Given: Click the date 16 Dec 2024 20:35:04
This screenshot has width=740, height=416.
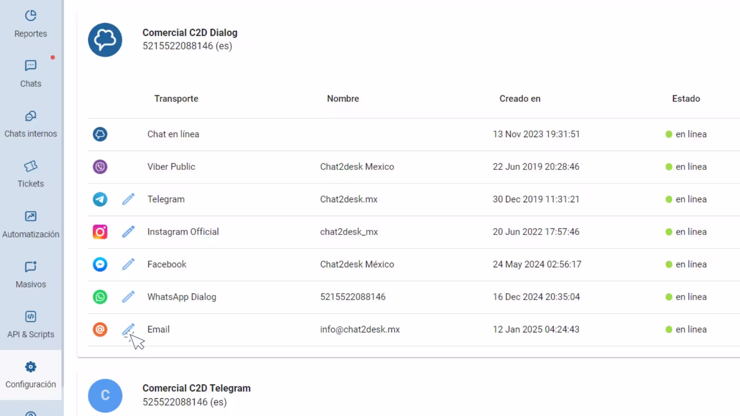Looking at the screenshot, I should 536,297.
